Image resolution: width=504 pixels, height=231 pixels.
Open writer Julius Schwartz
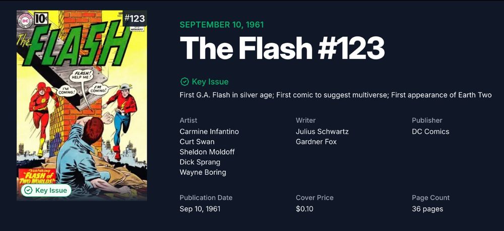(x=322, y=131)
